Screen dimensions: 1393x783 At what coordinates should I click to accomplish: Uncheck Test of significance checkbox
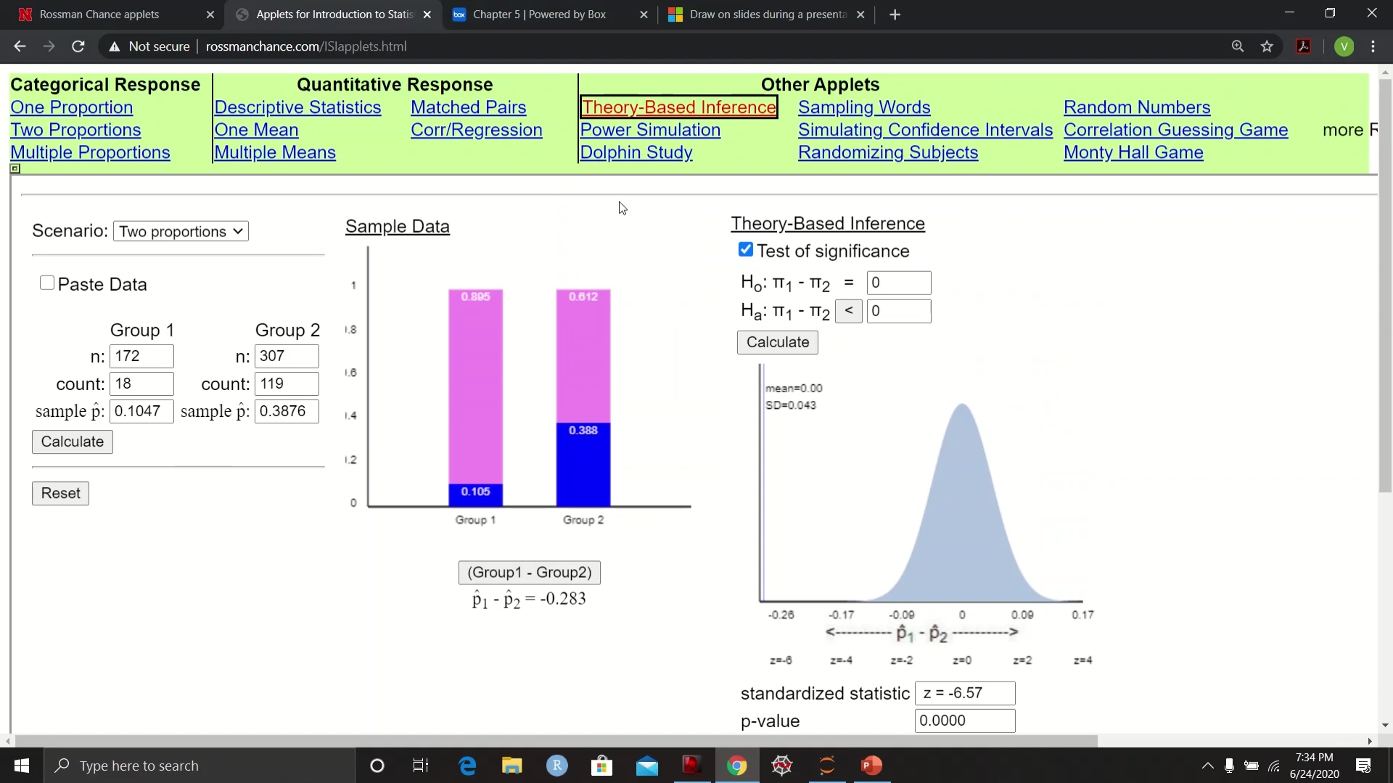pos(745,250)
